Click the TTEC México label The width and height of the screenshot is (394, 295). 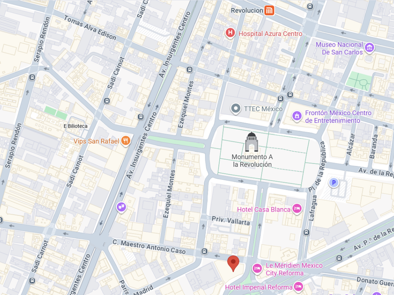click(263, 109)
